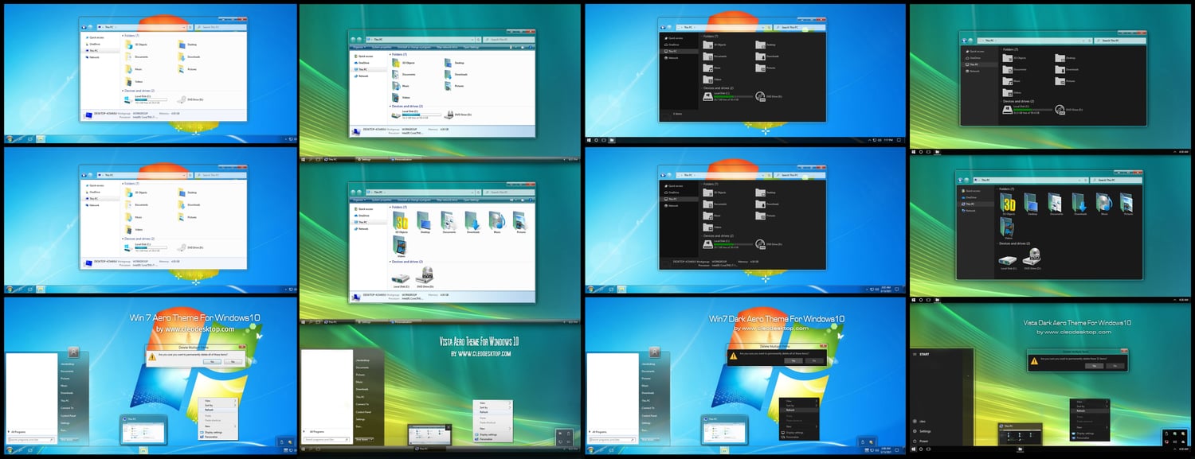Click Yes in Win7 Dark Aero delete dialog
Image resolution: width=1195 pixels, height=459 pixels.
[x=794, y=361]
